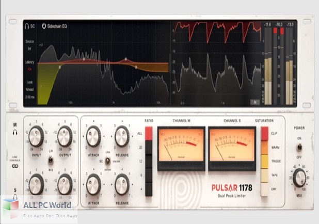Click the Mix knob
The height and width of the screenshot is (224, 319).
299,178
